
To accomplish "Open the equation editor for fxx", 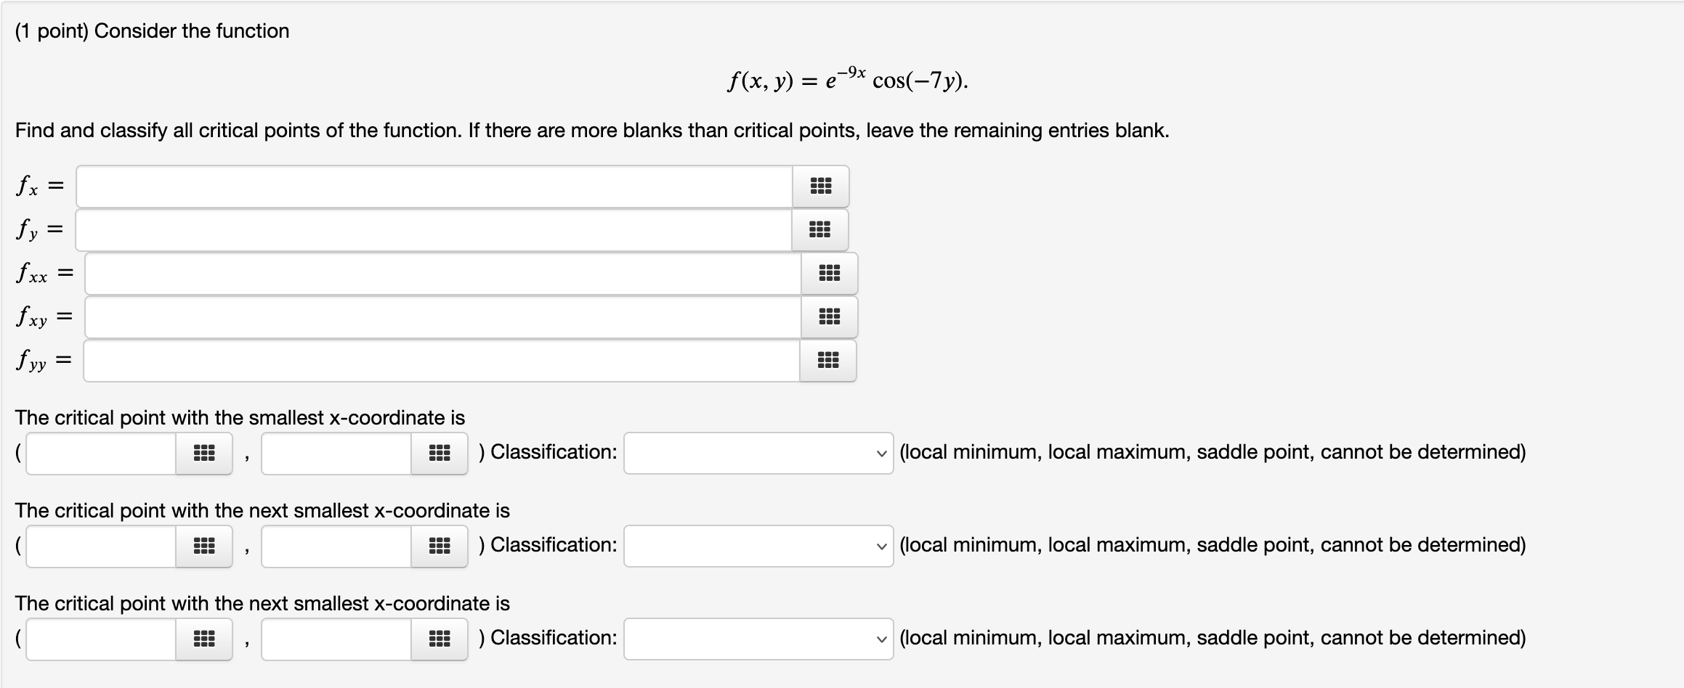I will tap(829, 274).
